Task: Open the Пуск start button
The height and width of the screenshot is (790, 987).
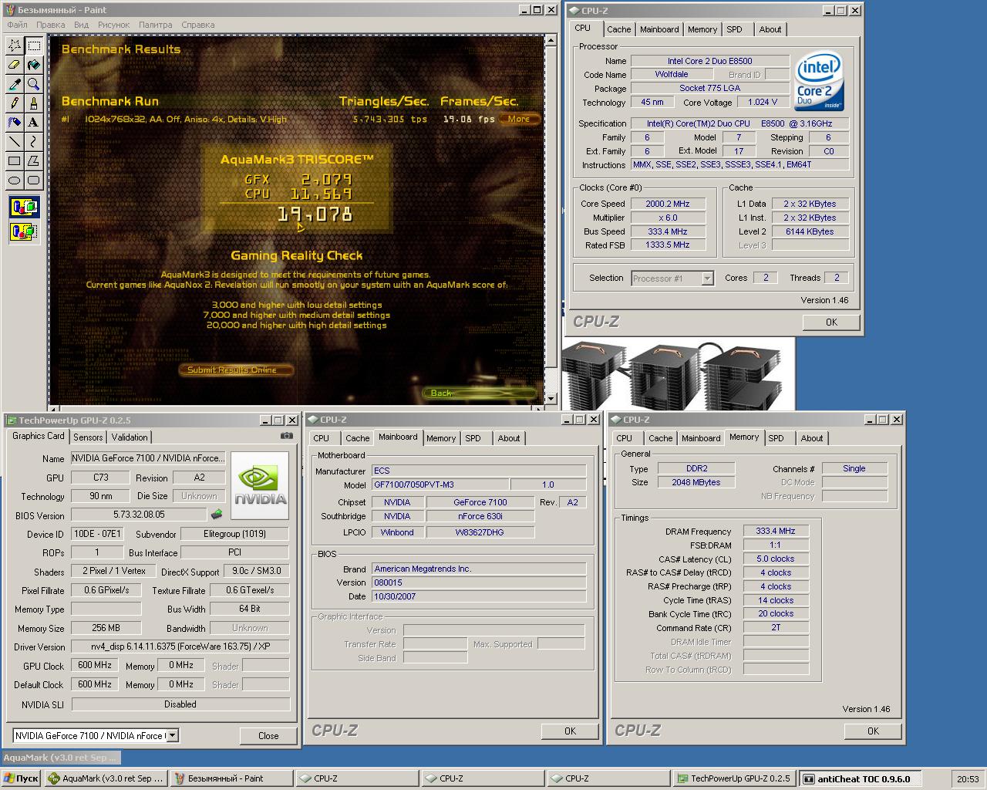Action: (x=22, y=778)
